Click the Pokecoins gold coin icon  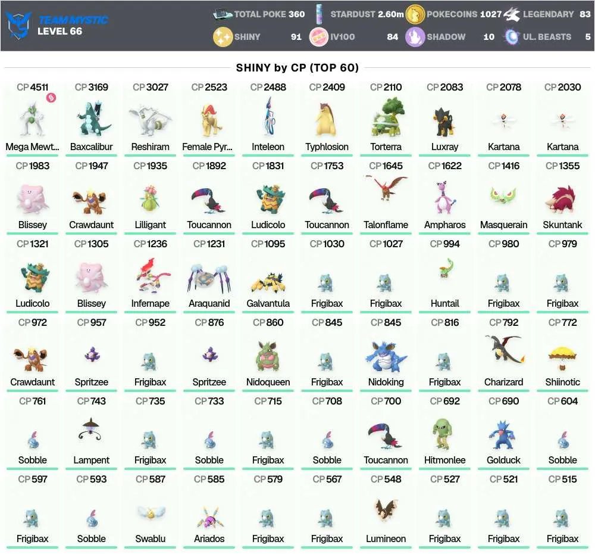click(x=415, y=14)
